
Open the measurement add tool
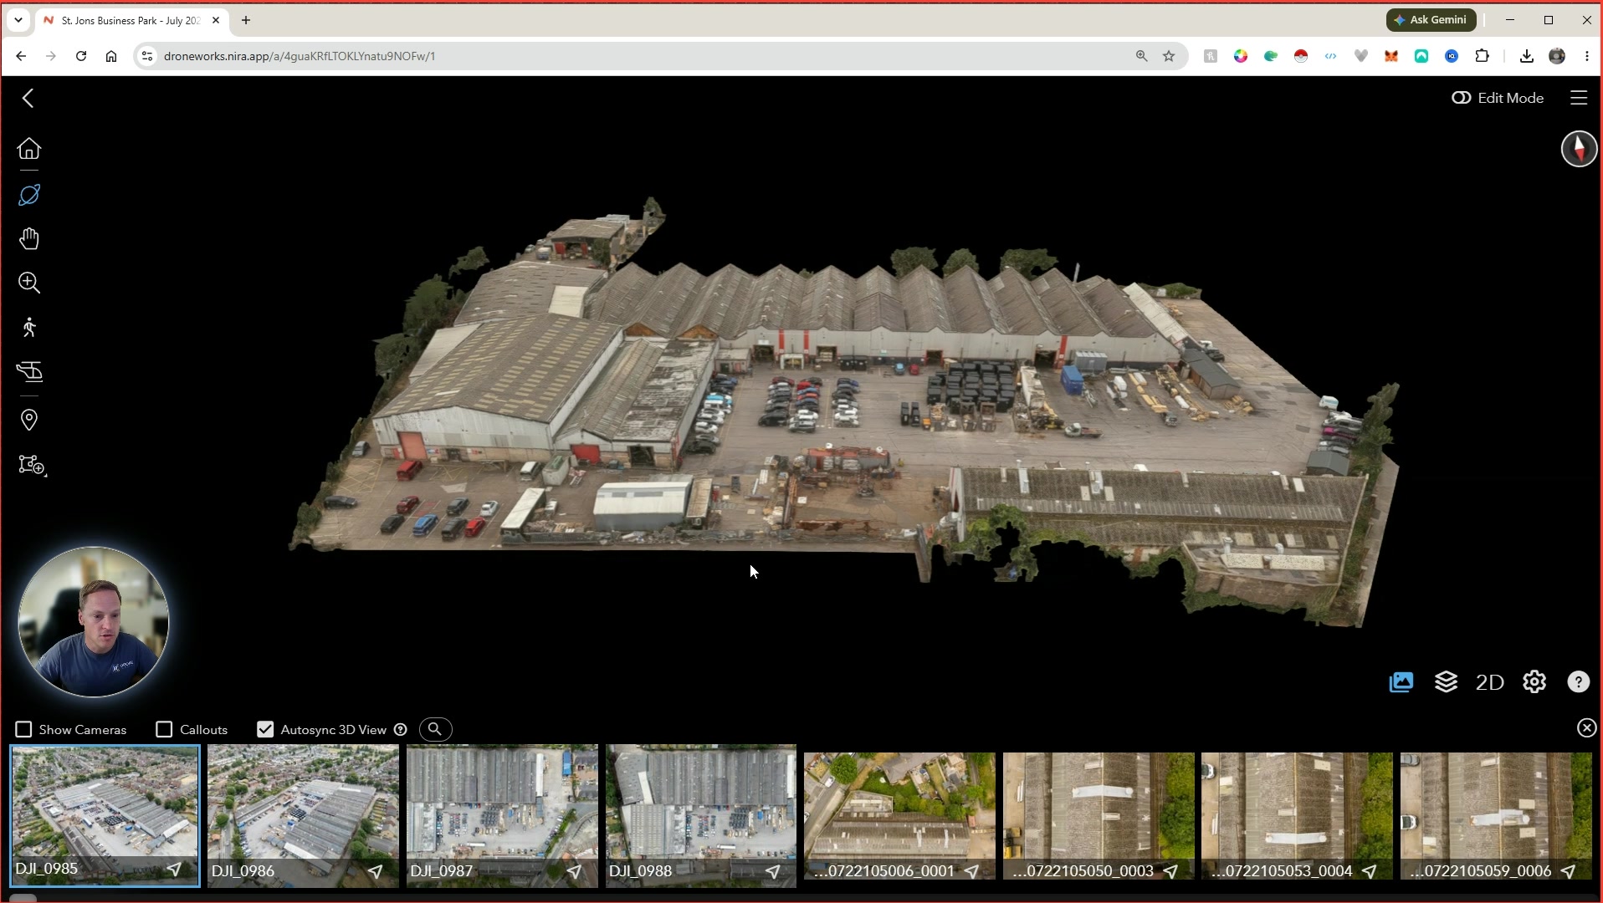(32, 466)
